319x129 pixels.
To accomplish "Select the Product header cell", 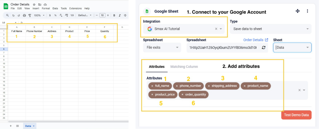I will pos(69,31).
